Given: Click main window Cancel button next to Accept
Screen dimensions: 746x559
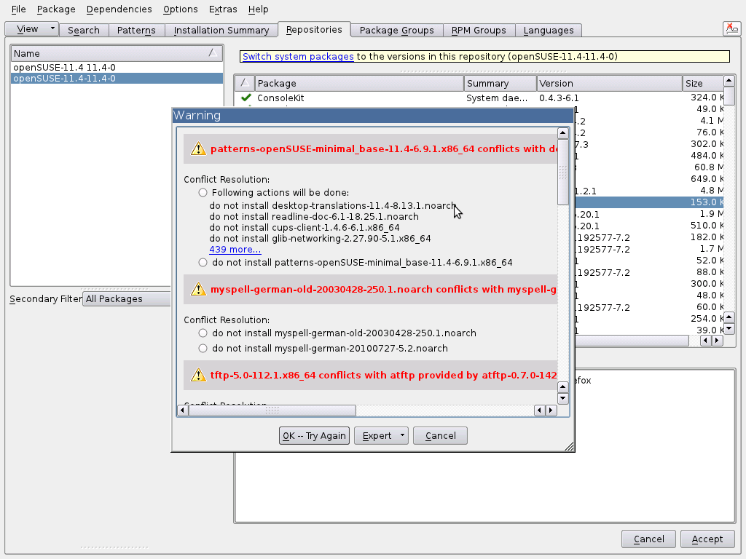Looking at the screenshot, I should point(648,539).
